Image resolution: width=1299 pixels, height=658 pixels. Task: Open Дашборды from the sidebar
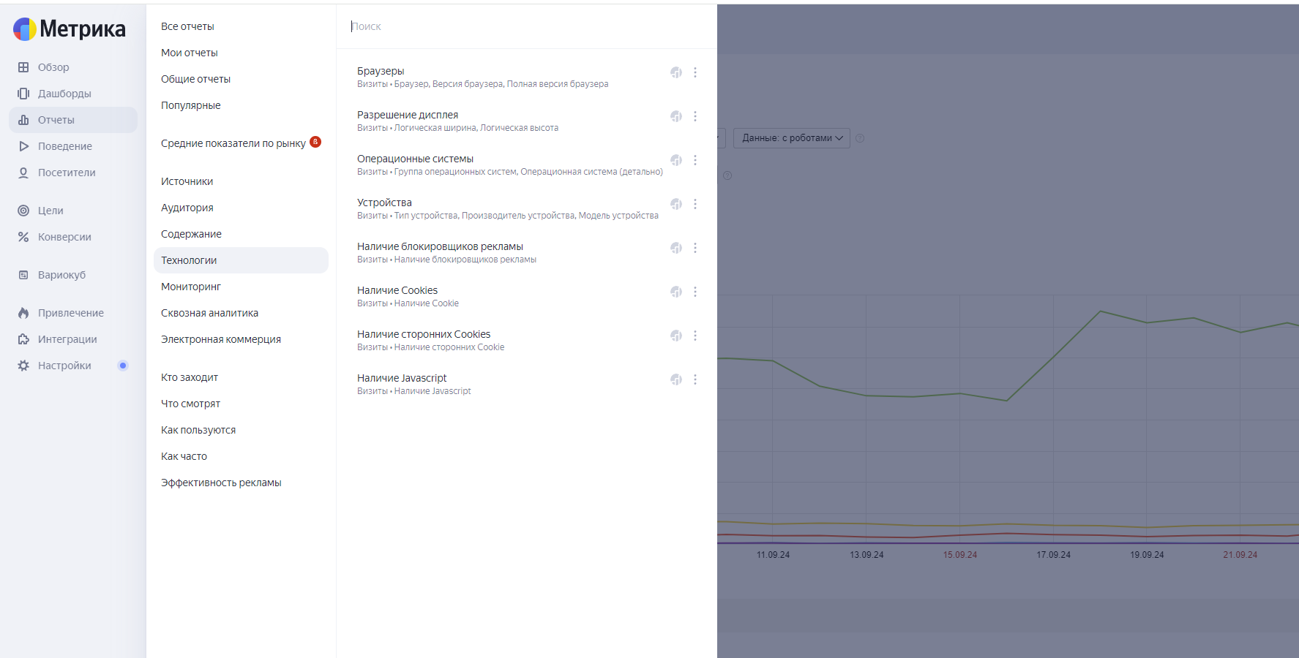[x=64, y=94]
